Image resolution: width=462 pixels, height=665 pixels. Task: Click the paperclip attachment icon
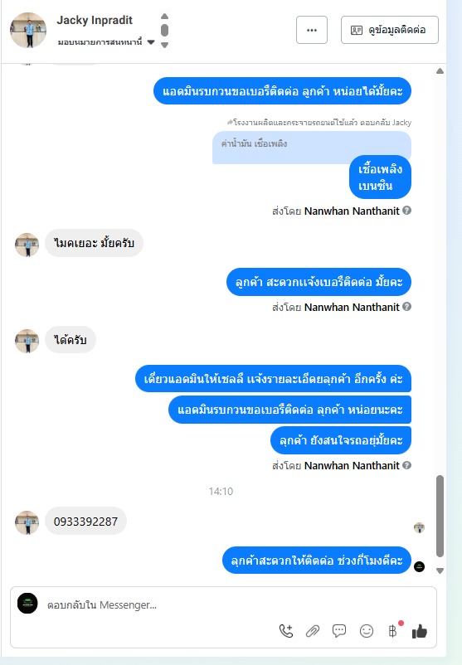(x=313, y=631)
